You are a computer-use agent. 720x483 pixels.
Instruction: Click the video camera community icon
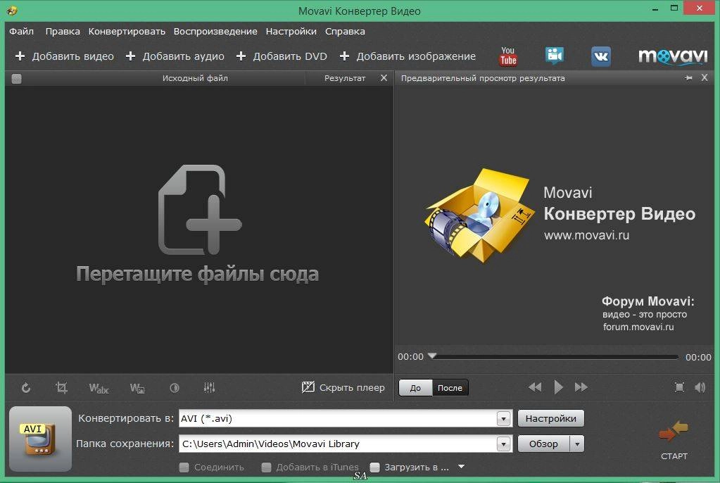pyautogui.click(x=554, y=56)
